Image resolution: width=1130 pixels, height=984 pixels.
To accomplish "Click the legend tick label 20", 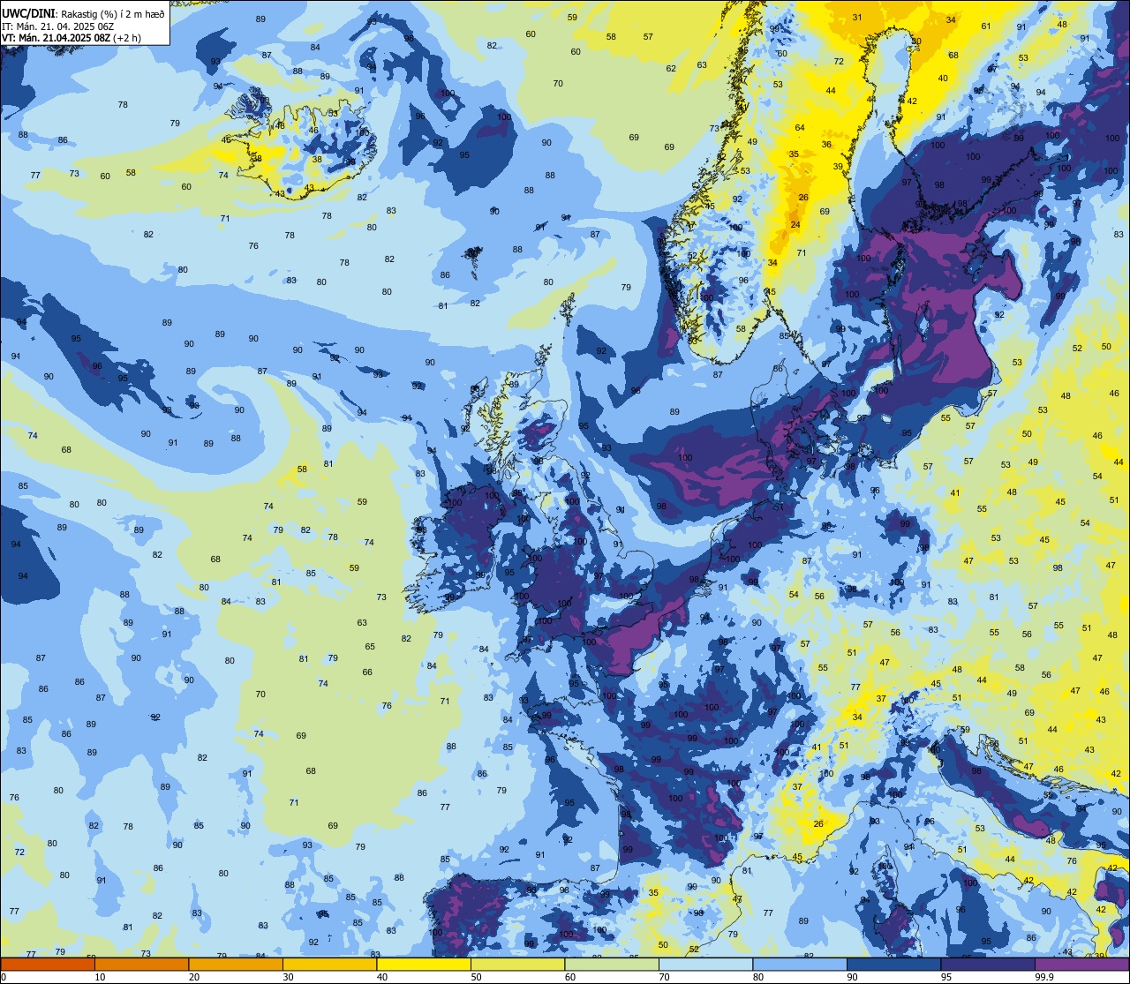I will click(194, 977).
